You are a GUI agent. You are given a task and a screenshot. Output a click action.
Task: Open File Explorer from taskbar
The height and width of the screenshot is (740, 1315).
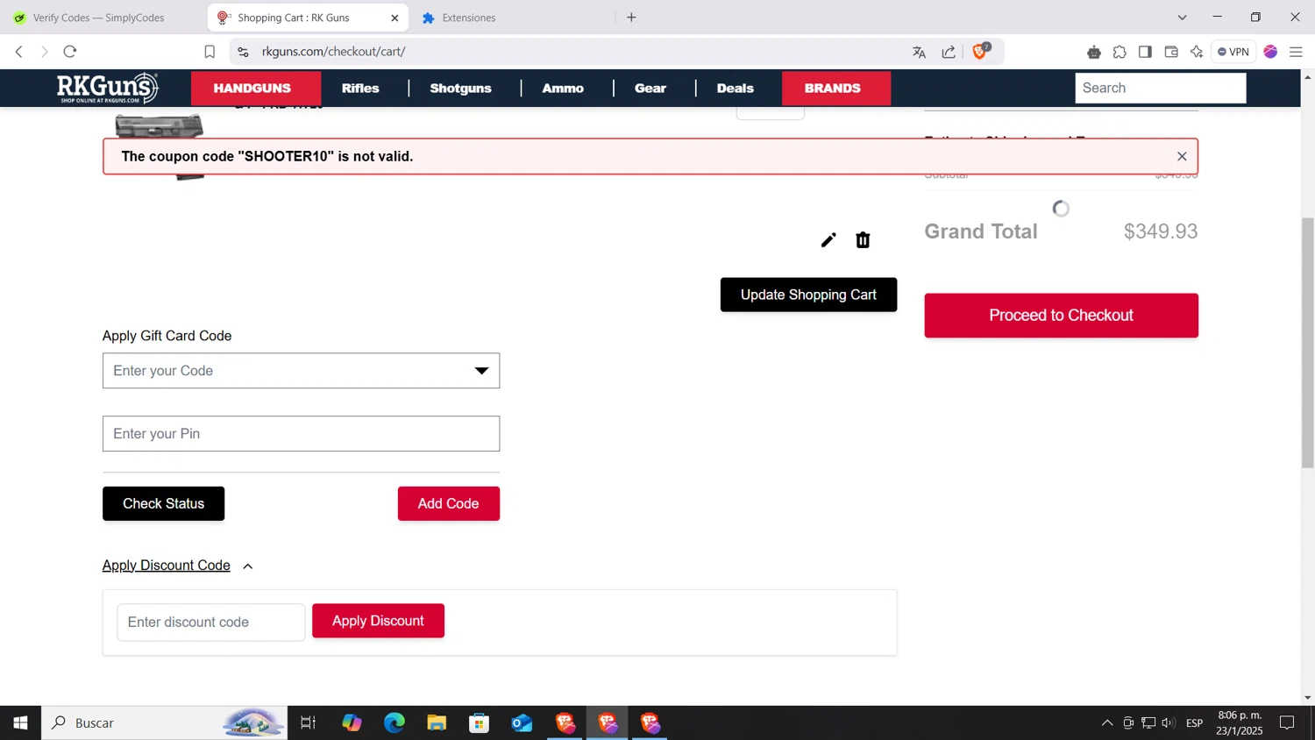(x=437, y=722)
